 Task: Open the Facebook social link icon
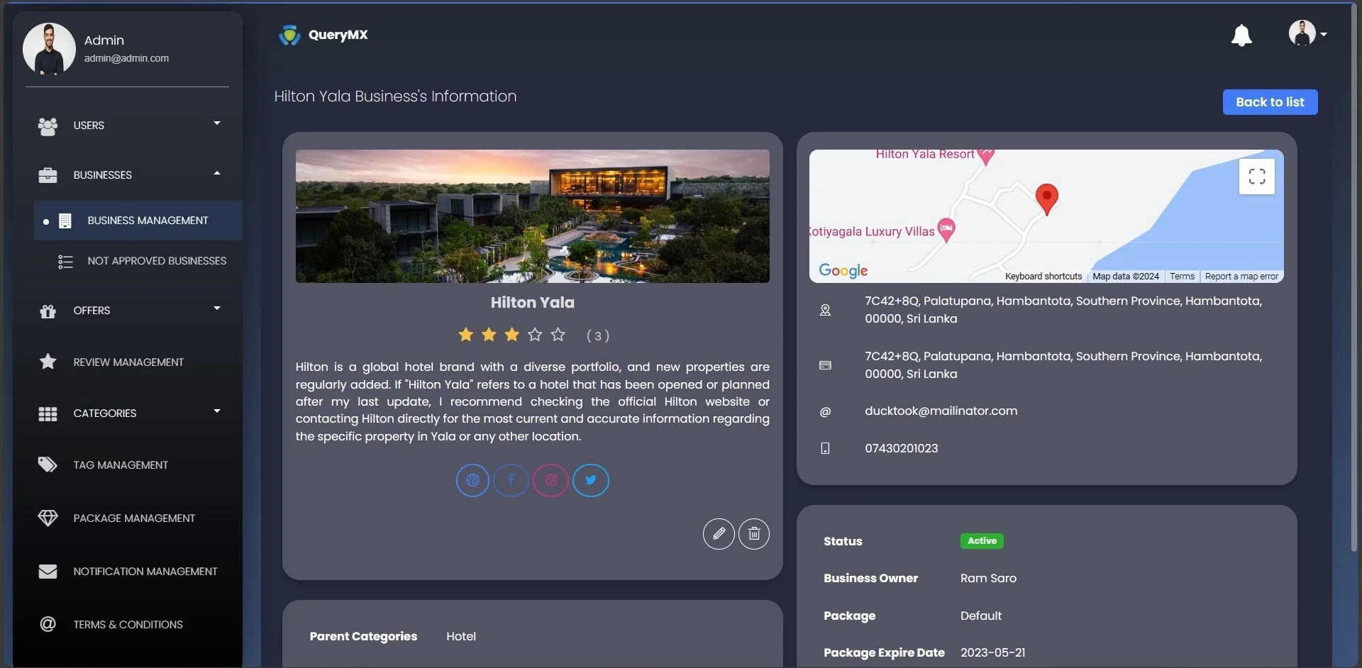pos(511,480)
